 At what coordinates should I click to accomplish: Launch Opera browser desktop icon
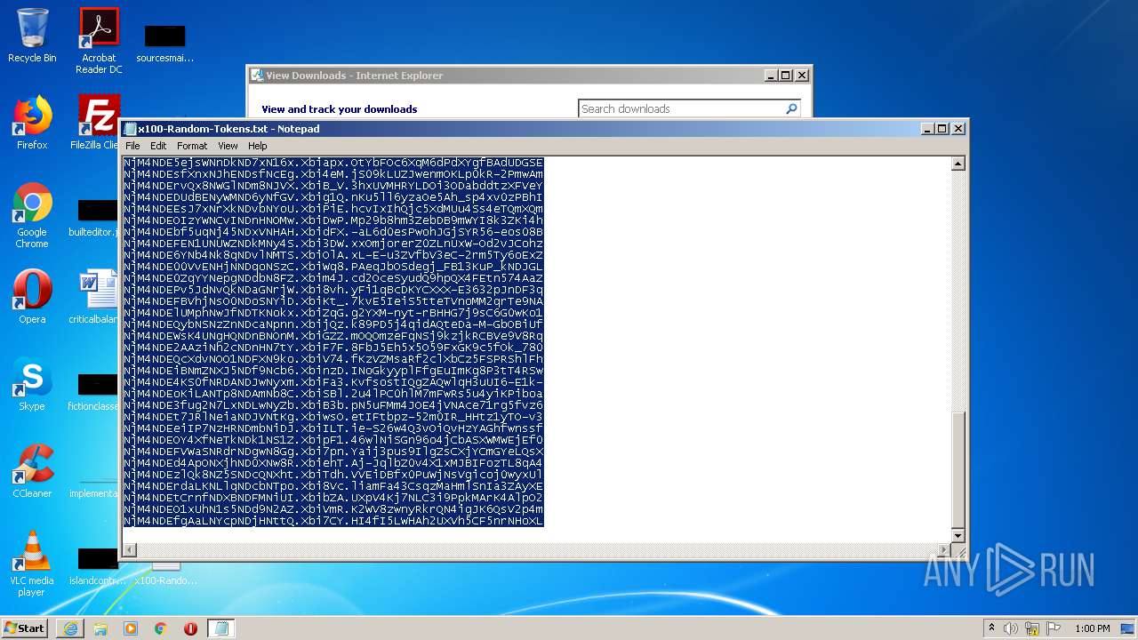pos(32,297)
